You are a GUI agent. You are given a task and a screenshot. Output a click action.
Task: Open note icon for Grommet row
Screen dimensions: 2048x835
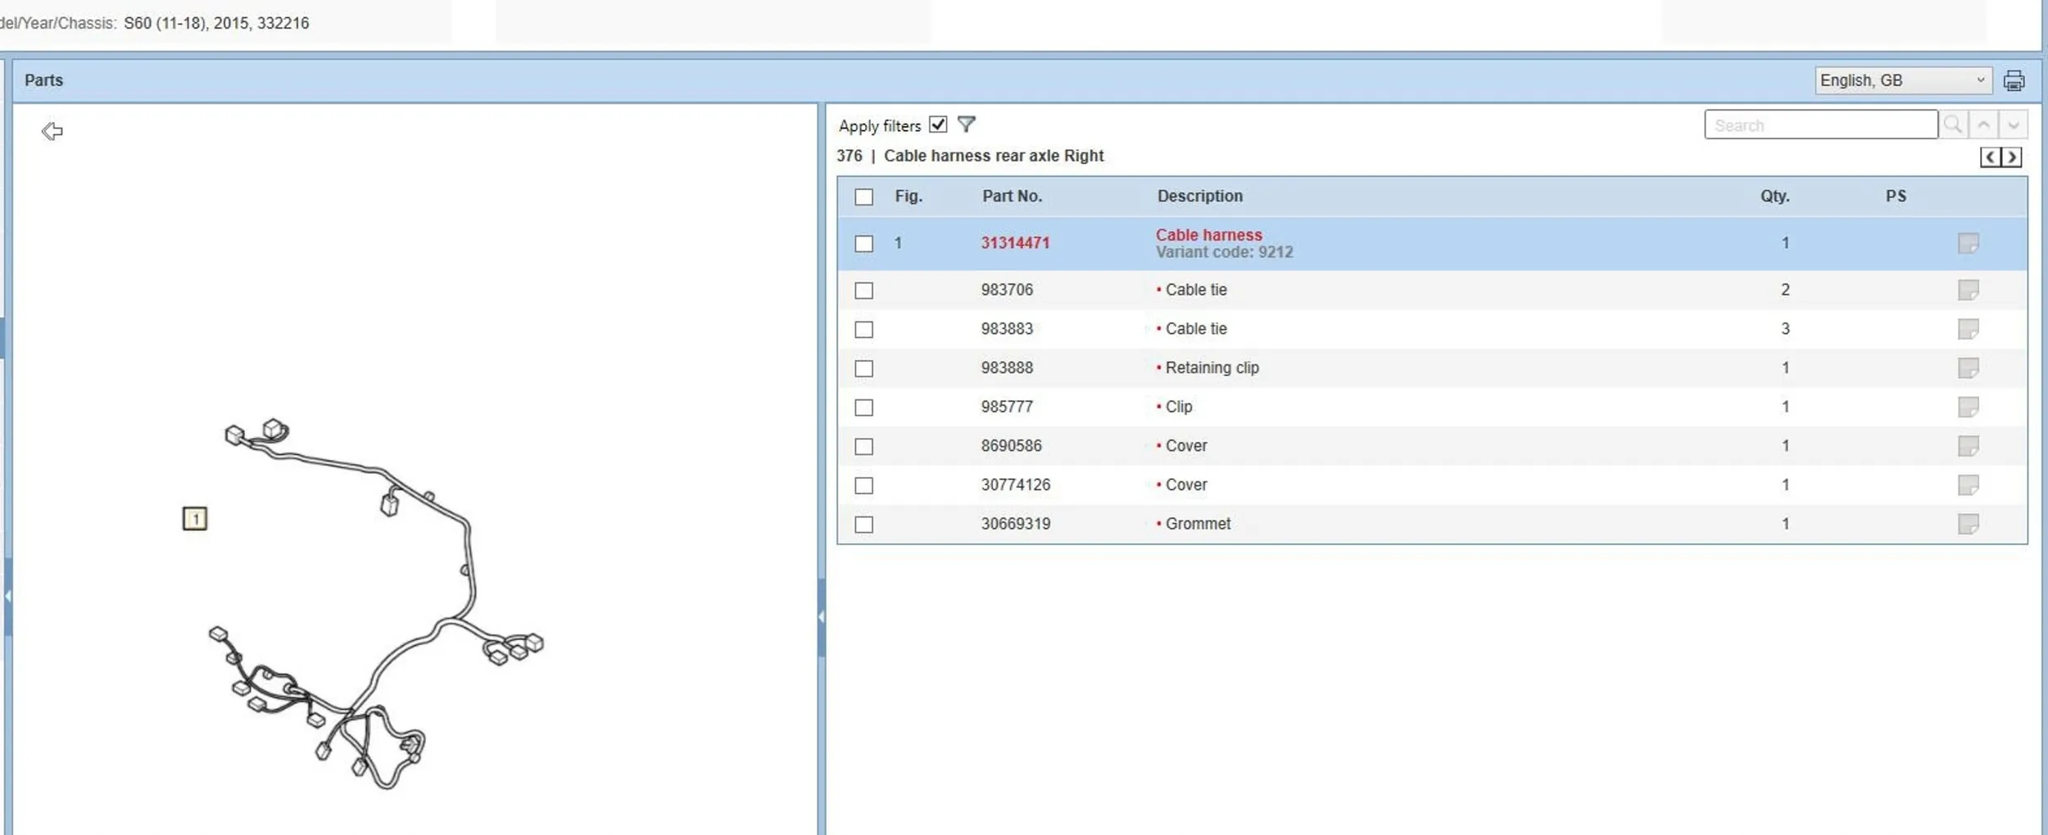(x=1968, y=524)
